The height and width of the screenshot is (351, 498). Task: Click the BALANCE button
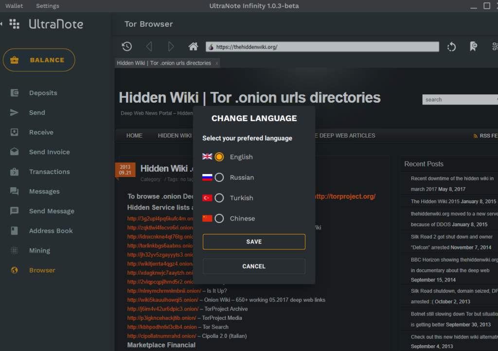coord(39,60)
